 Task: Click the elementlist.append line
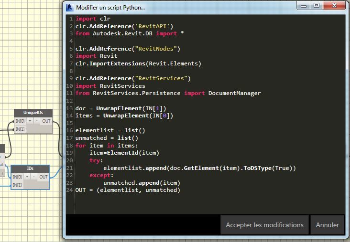[x=199, y=168]
